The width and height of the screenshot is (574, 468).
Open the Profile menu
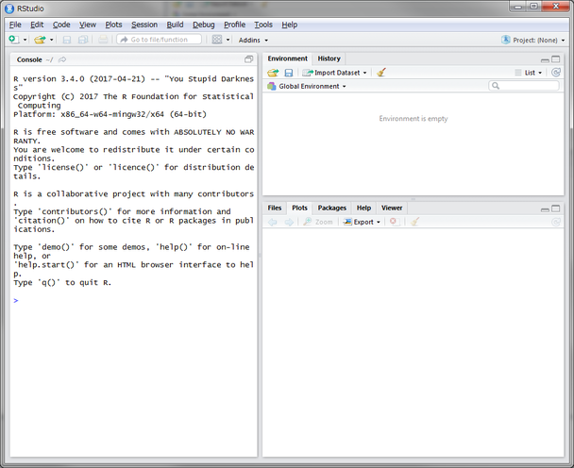(234, 25)
